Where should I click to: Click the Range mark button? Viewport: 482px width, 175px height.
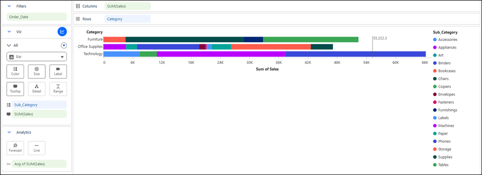[58, 89]
